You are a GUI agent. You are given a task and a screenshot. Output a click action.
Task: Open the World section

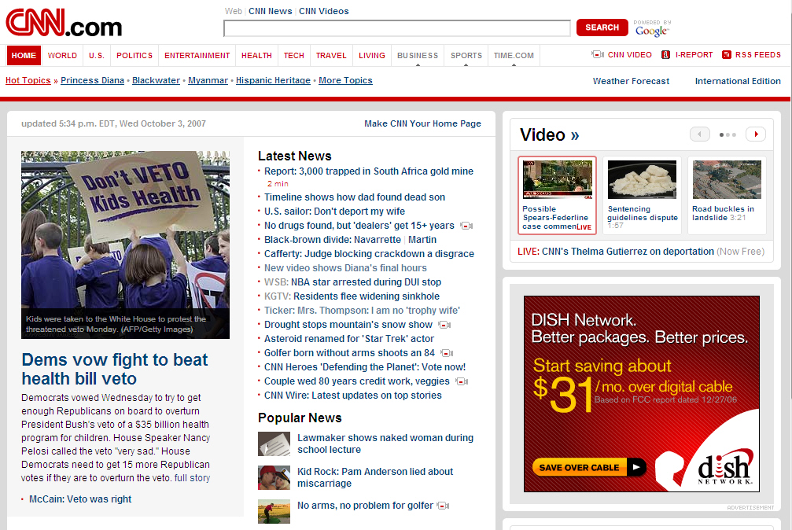tap(63, 56)
